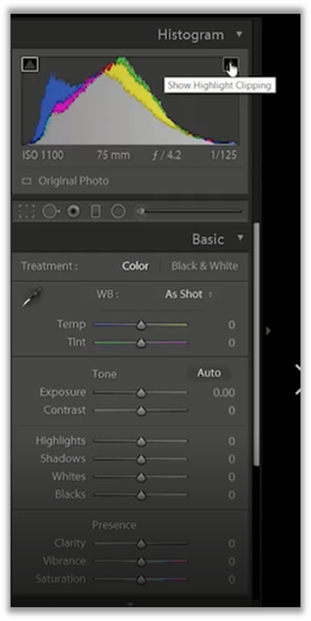This screenshot has height=621, width=311.
Task: Open the As Shot WB dropdown
Action: click(189, 294)
